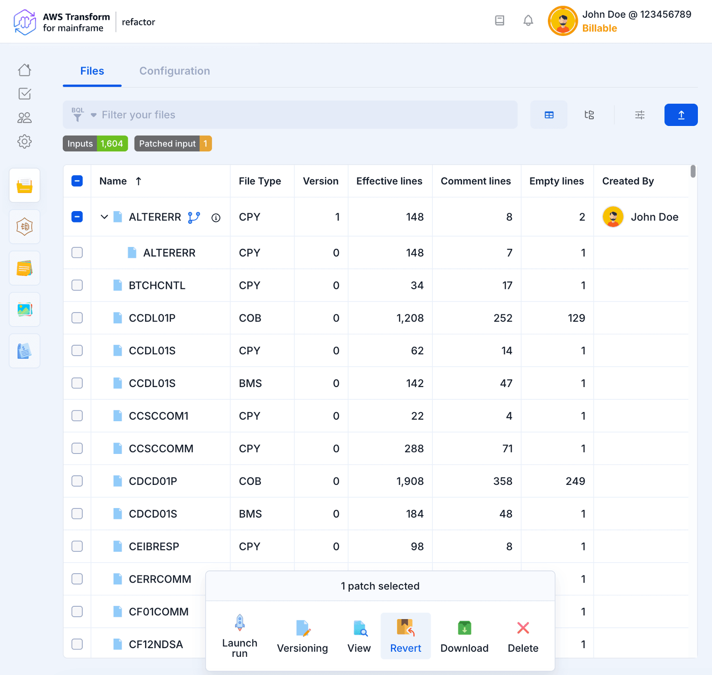Click Revert in the selection toolbar
Image resolution: width=712 pixels, height=675 pixels.
click(406, 636)
